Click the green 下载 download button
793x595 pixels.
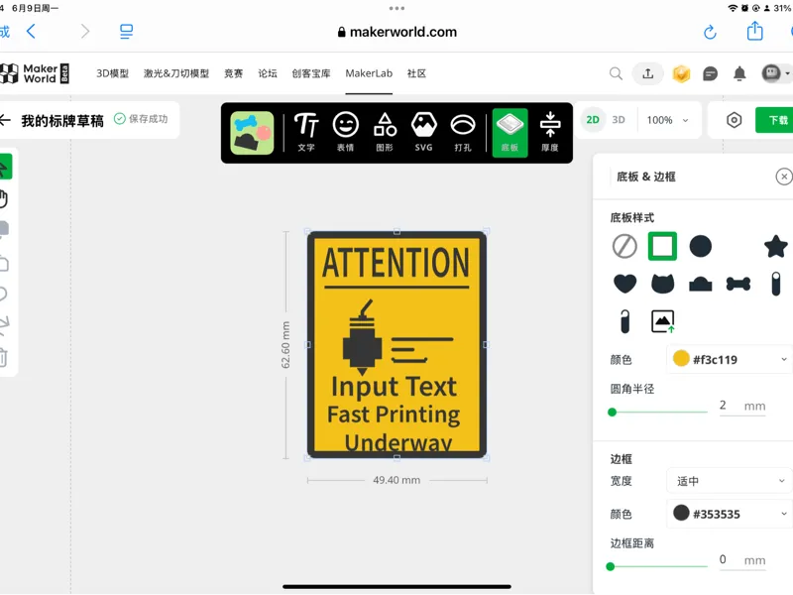tap(774, 120)
